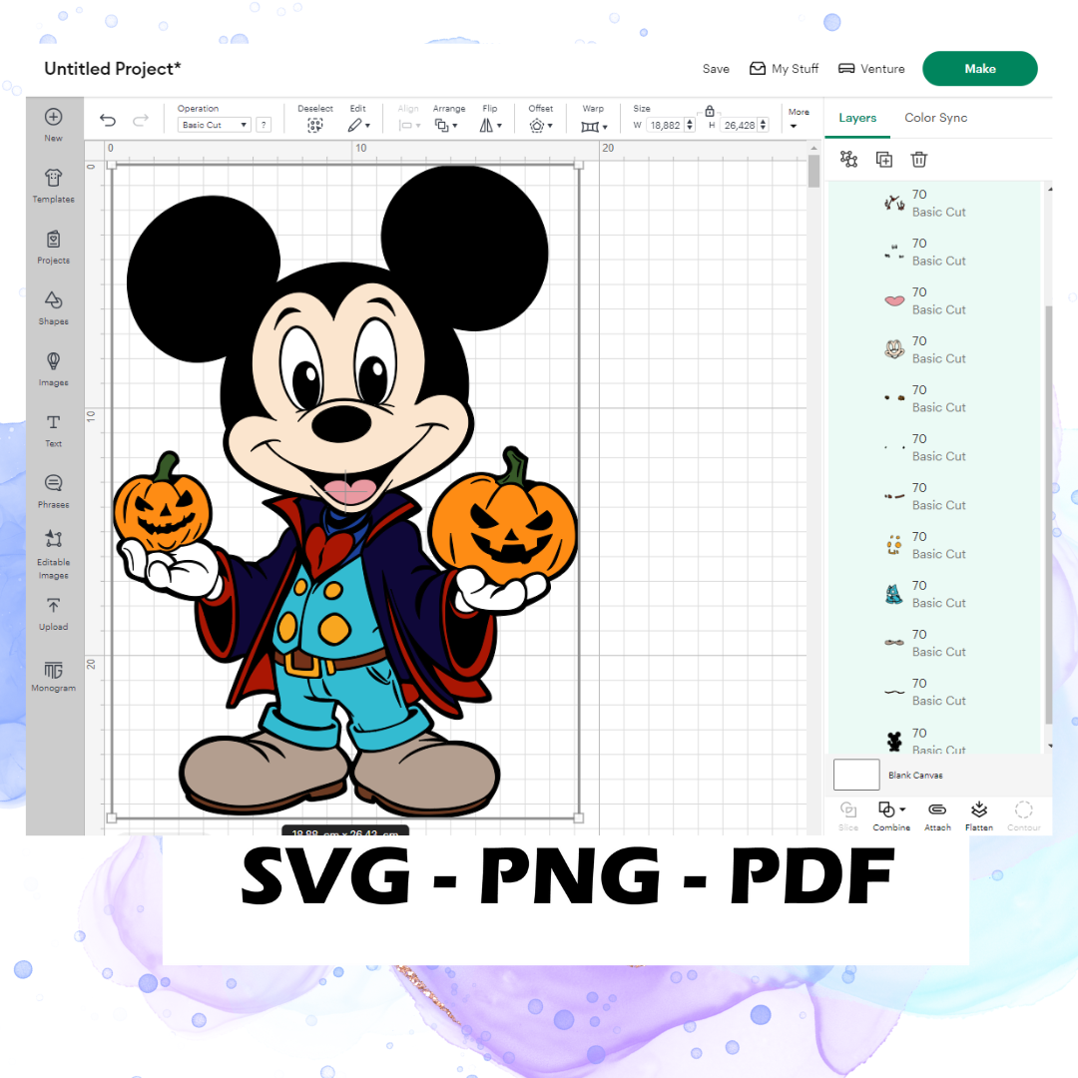Click the width stepper arrows
Screen dimensions: 1078x1078
pos(690,125)
